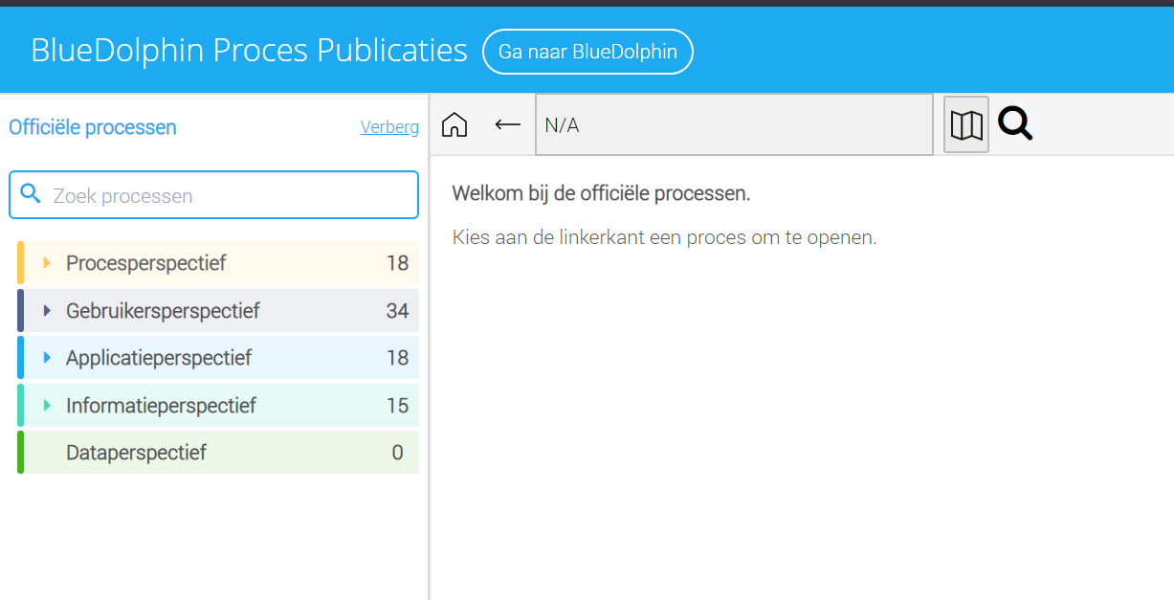Click the Officiële processen heading
The image size is (1174, 600).
(x=93, y=127)
